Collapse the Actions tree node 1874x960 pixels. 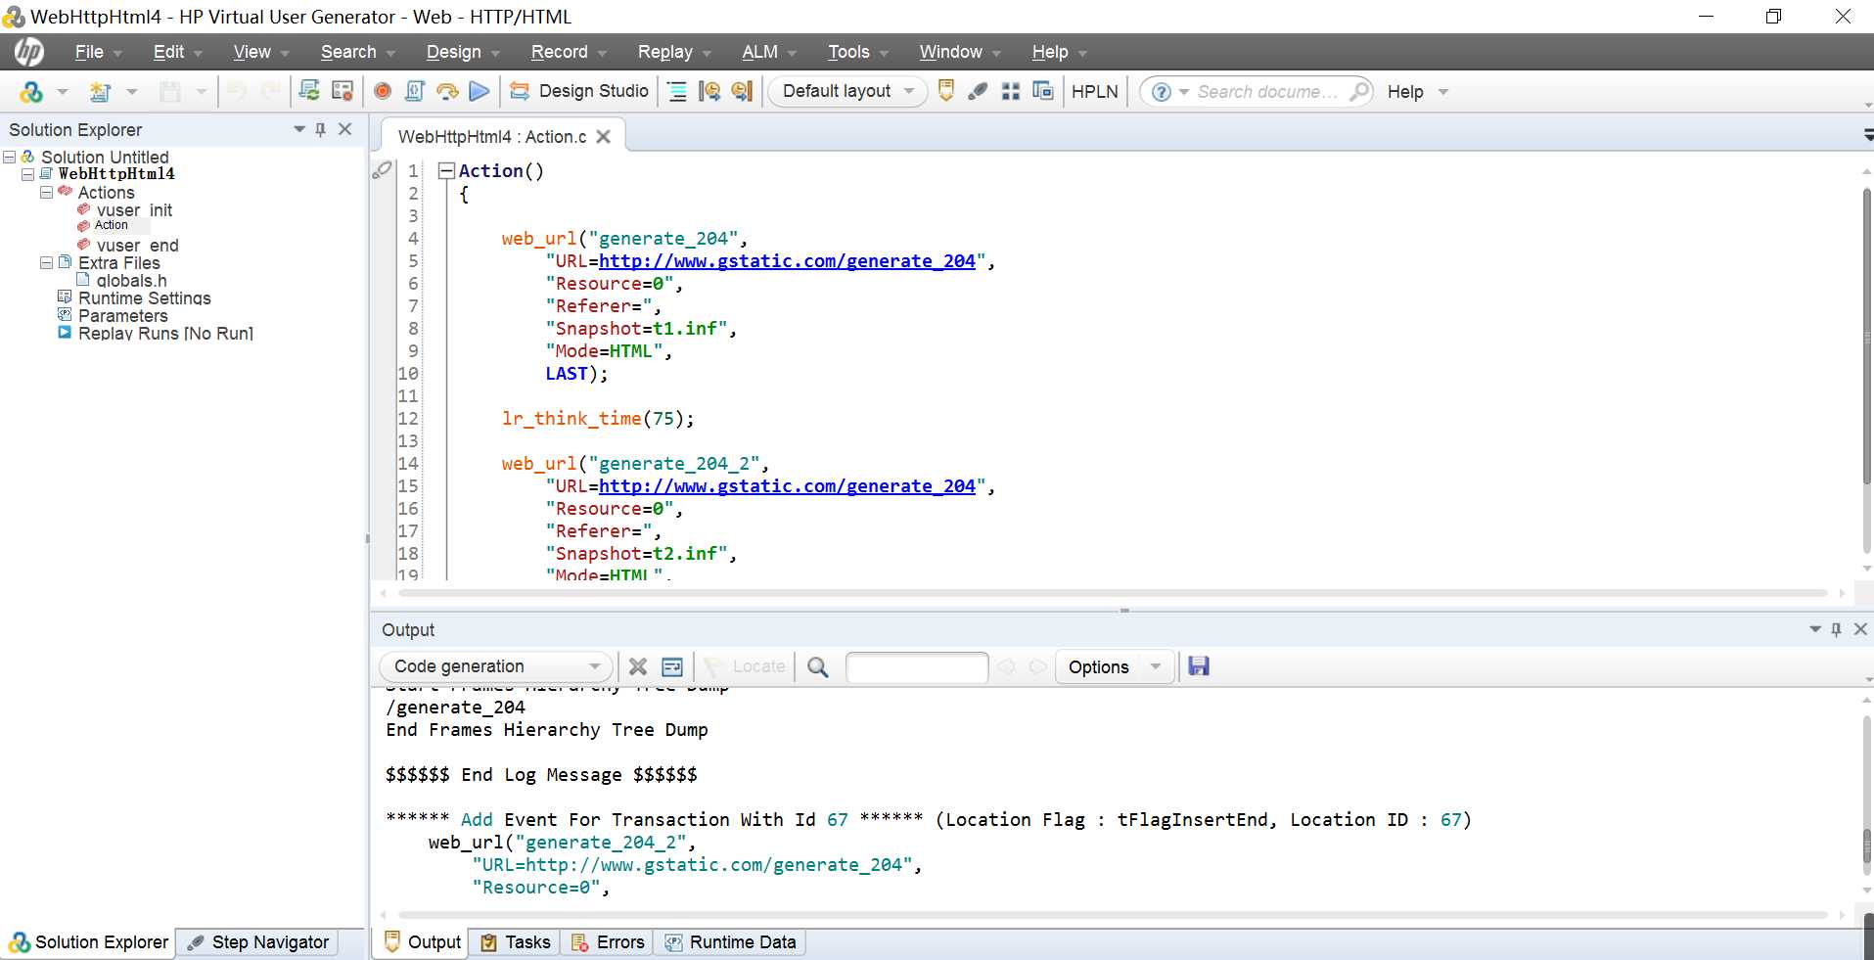click(46, 192)
